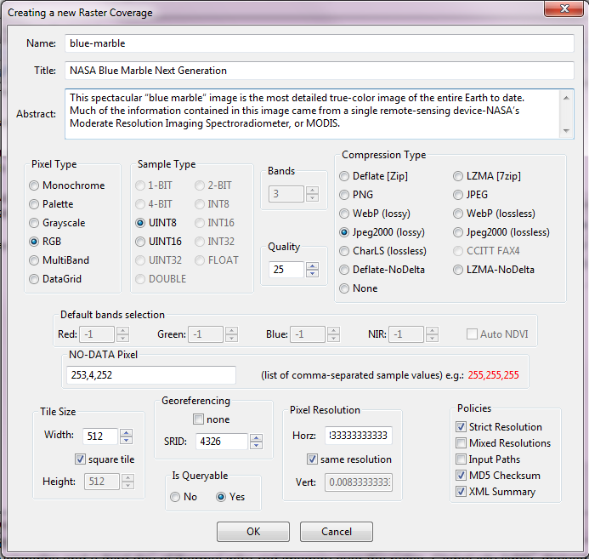The image size is (589, 559).
Task: Click the Cancel button
Action: [x=337, y=532]
